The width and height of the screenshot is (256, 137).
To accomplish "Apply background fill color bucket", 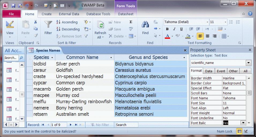I will click(x=188, y=36).
